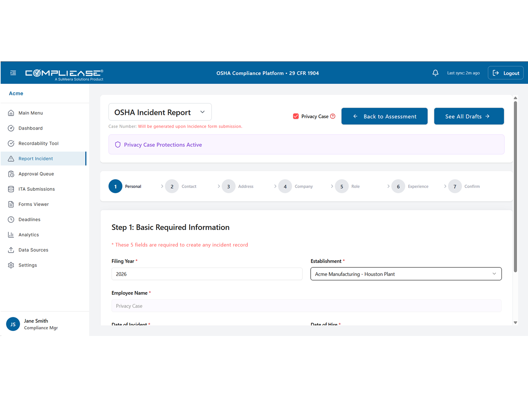Click the ITA Submissions database icon
This screenshot has height=396, width=528.
point(11,189)
